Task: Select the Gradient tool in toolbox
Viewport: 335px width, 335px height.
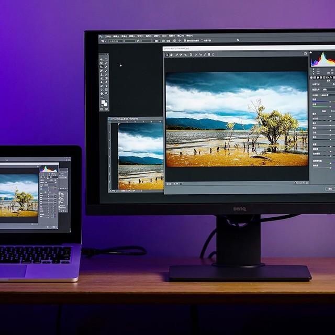Action: [106, 78]
